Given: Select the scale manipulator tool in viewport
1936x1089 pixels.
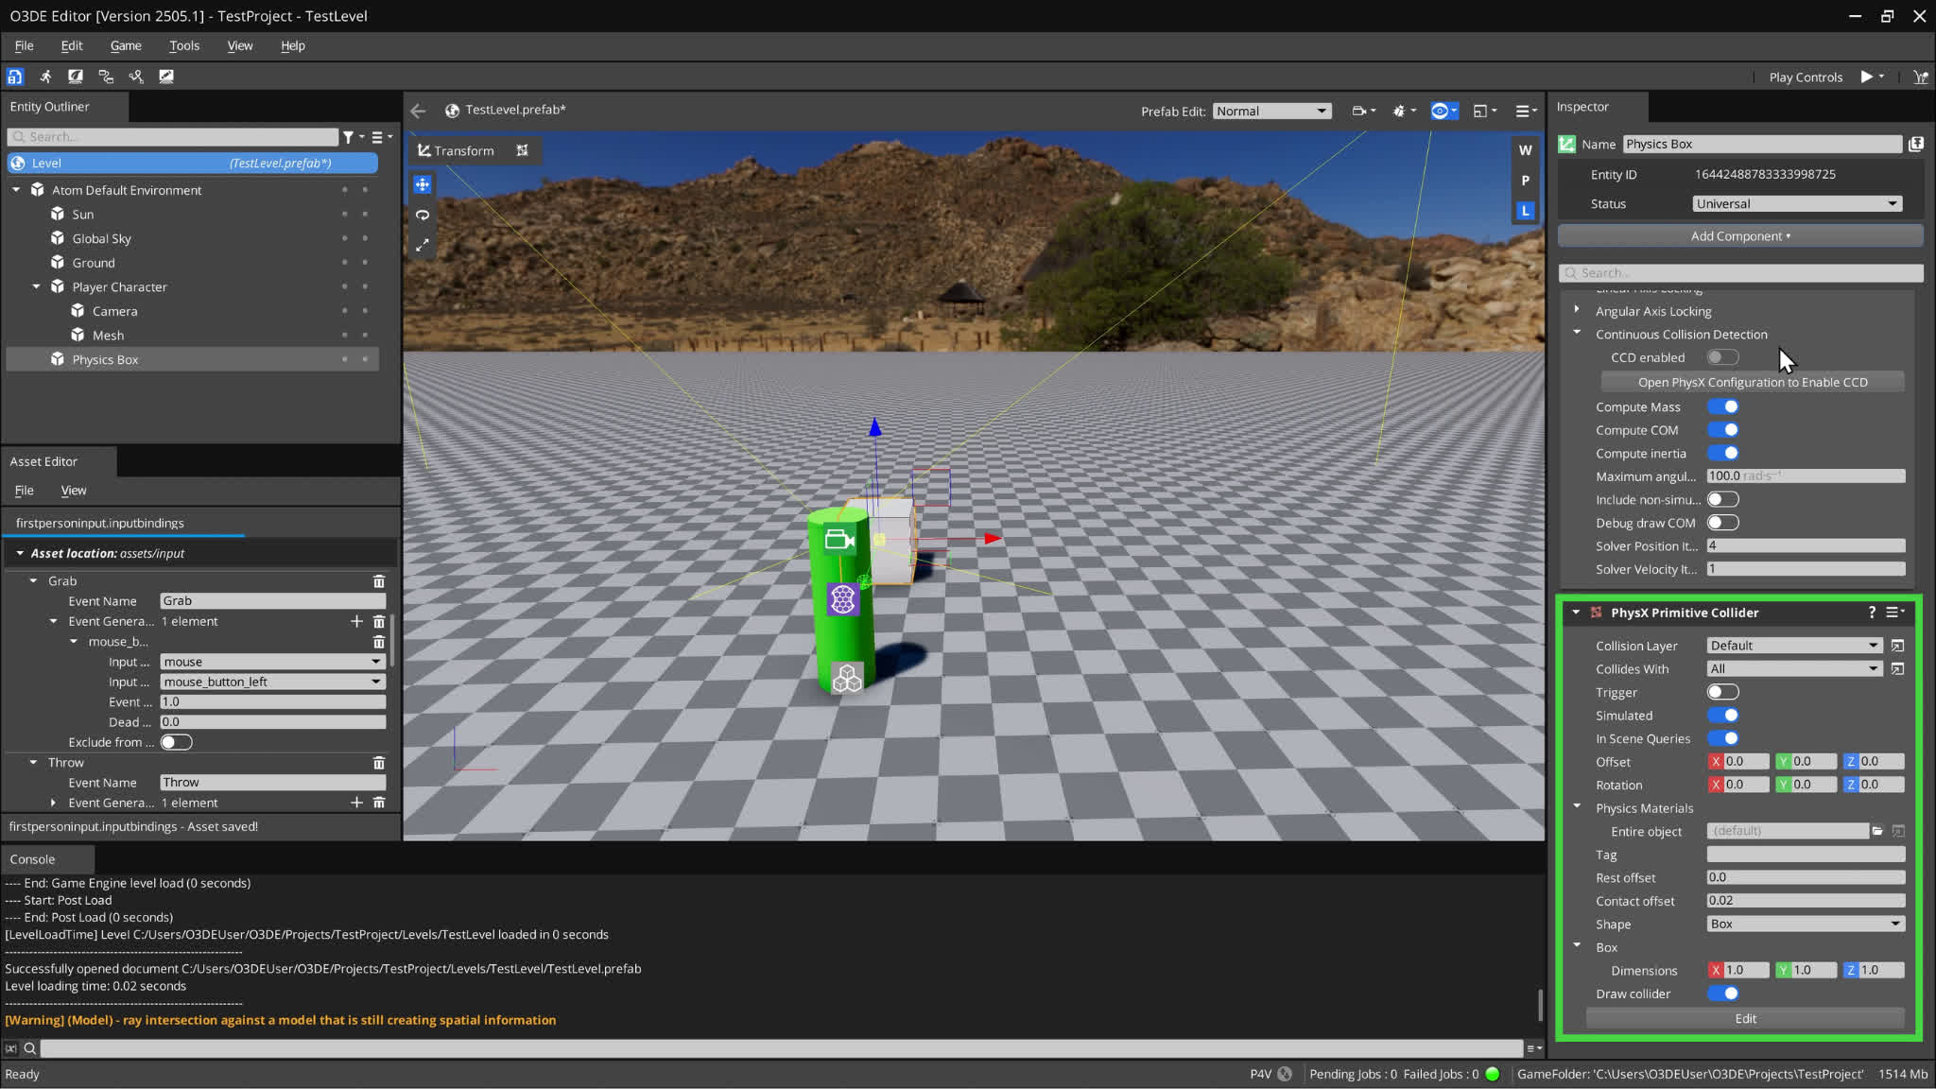Looking at the screenshot, I should pos(423,245).
